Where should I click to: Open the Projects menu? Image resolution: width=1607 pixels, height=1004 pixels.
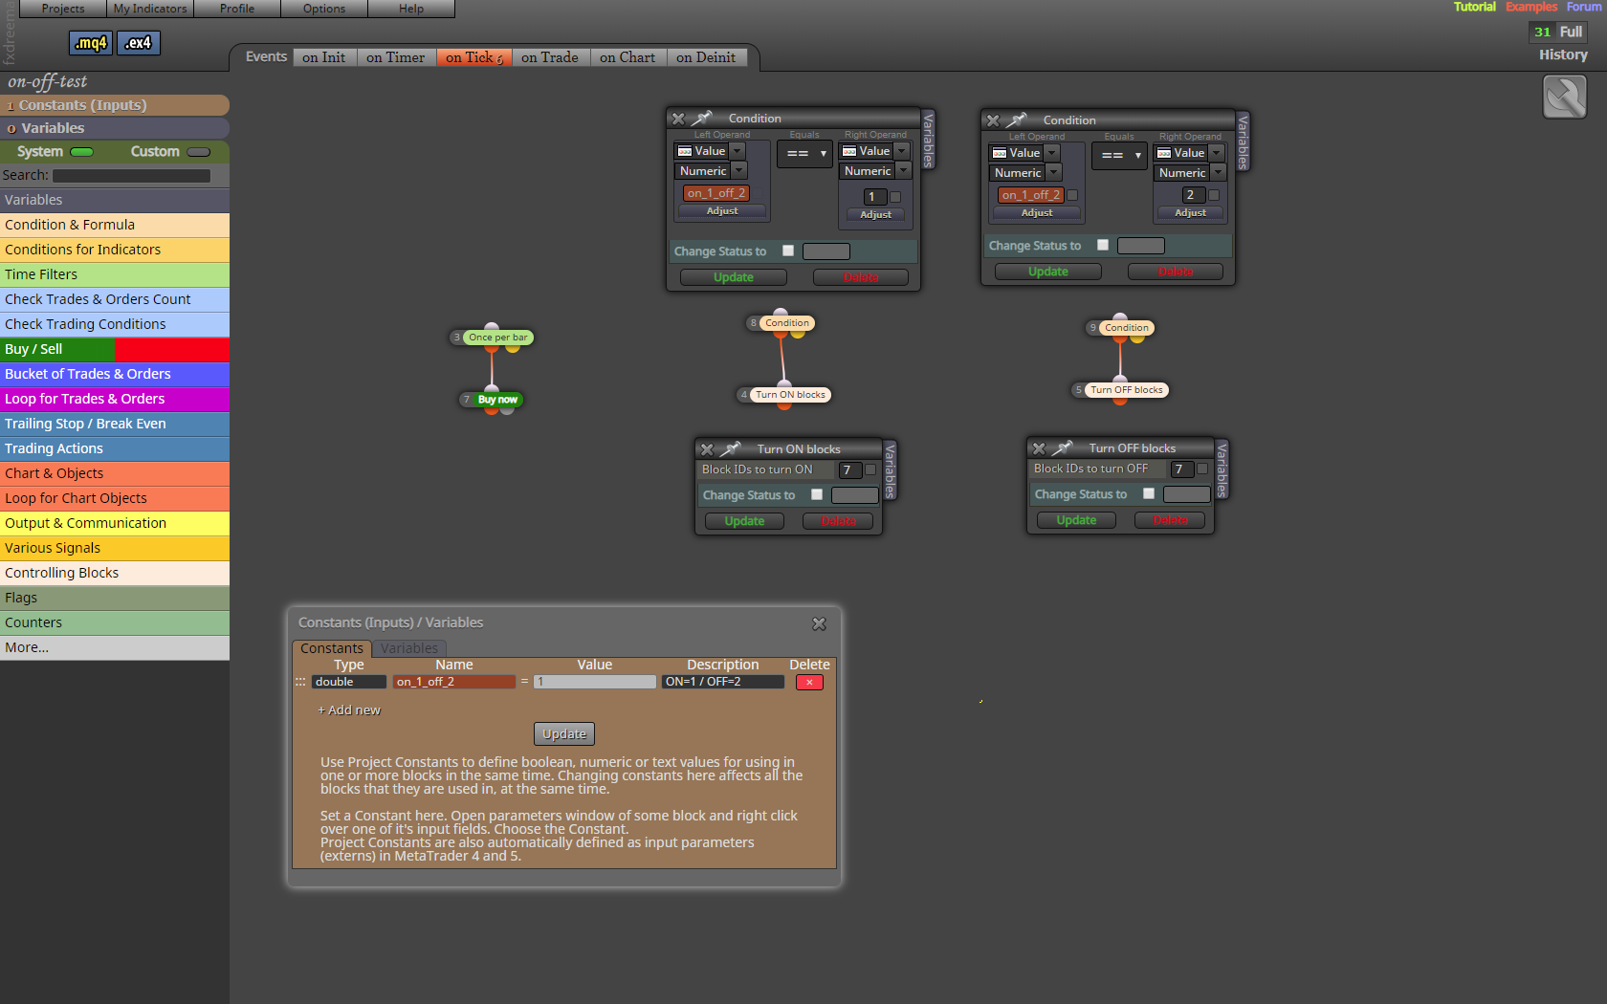coord(63,9)
